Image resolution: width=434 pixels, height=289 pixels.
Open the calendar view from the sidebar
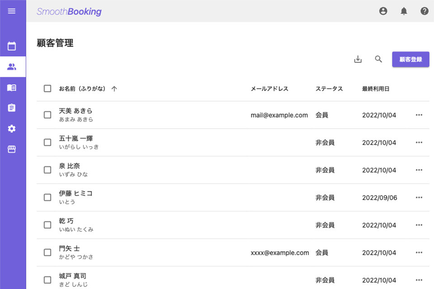12,46
